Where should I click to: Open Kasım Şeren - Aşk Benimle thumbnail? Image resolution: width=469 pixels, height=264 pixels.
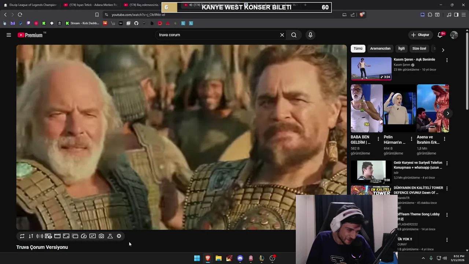(371, 69)
